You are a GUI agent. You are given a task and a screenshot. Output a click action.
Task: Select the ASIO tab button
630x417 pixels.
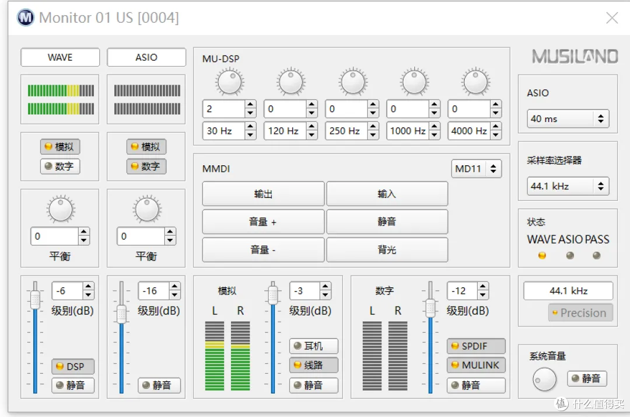[146, 57]
